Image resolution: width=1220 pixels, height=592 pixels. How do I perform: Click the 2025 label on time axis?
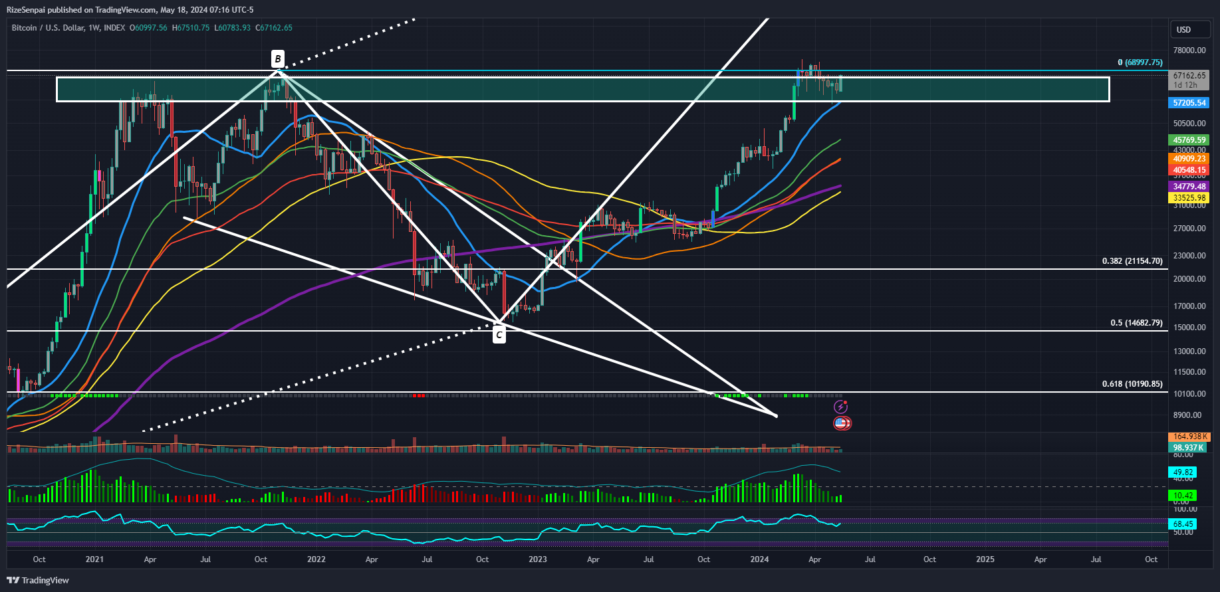tap(985, 559)
